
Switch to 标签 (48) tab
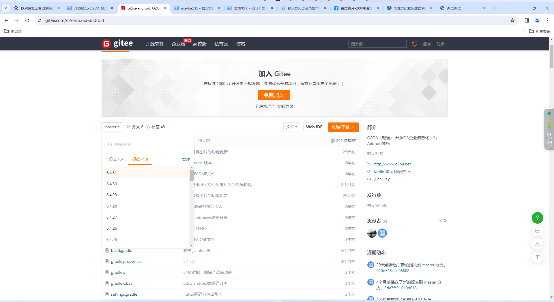click(140, 159)
